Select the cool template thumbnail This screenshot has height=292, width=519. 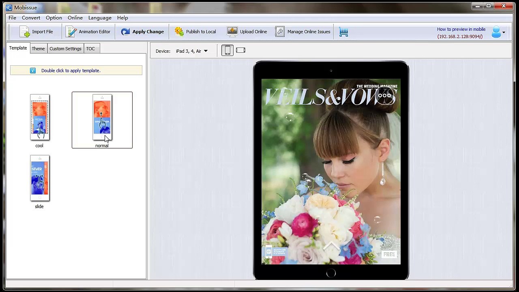click(x=40, y=117)
